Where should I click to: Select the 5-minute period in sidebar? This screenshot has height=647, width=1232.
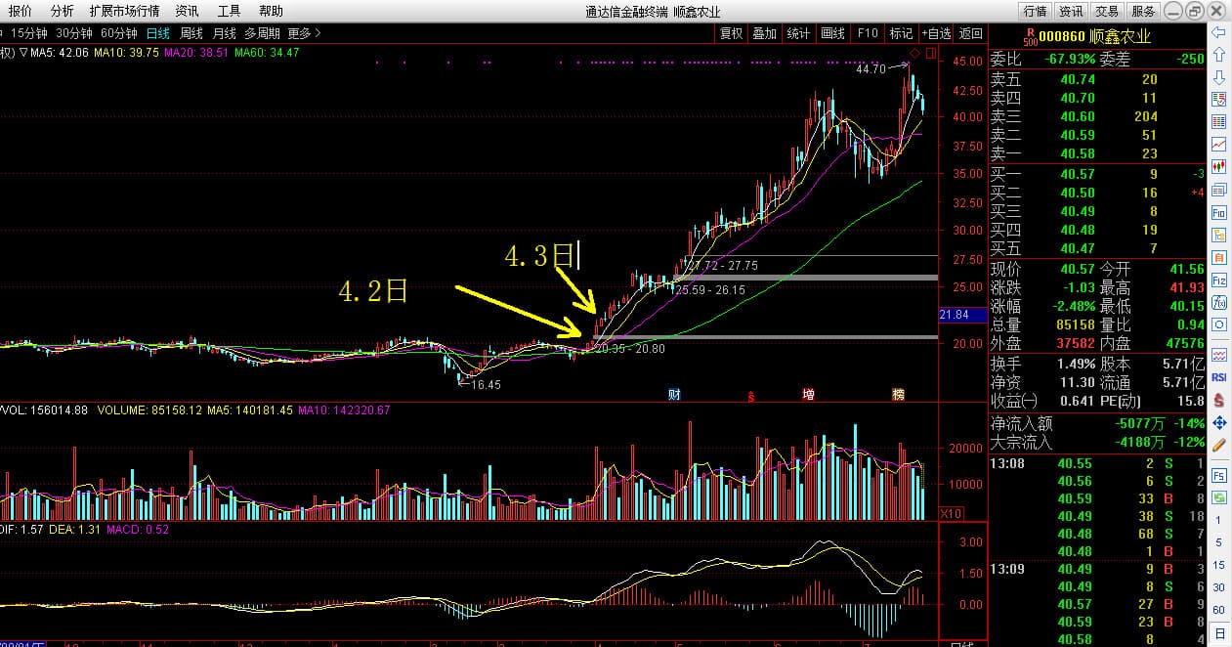[x=1218, y=542]
